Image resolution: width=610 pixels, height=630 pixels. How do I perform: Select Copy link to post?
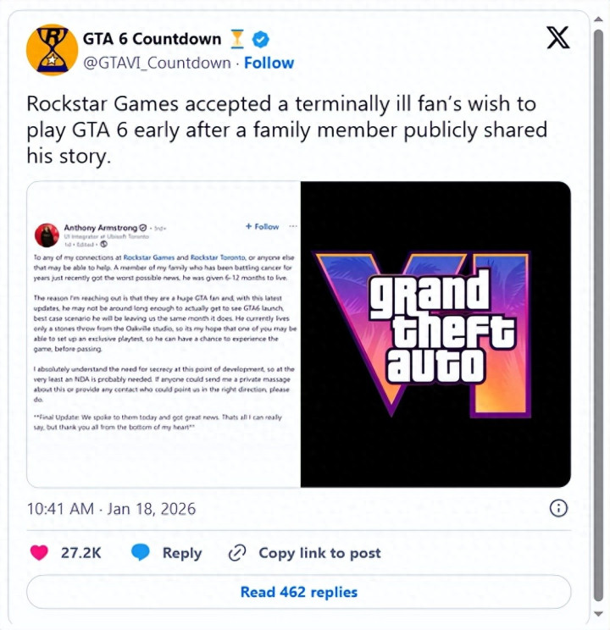[319, 553]
